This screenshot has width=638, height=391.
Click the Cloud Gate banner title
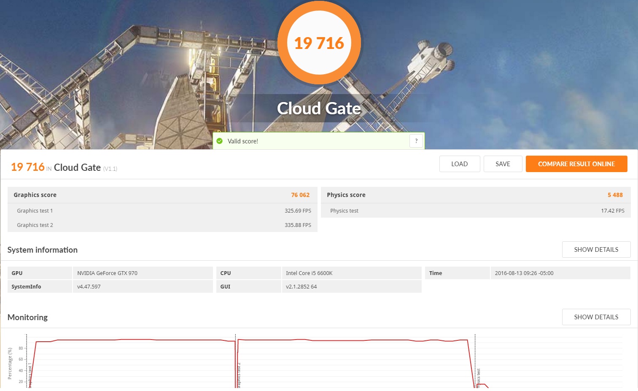(319, 108)
